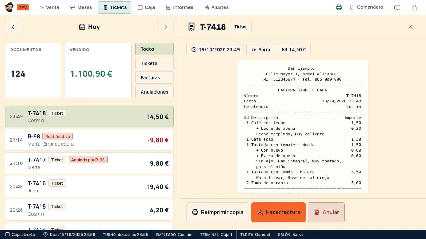This screenshot has height=239, width=426.
Task: Click the Rectificativa badge on R-98
Action: tap(57, 136)
